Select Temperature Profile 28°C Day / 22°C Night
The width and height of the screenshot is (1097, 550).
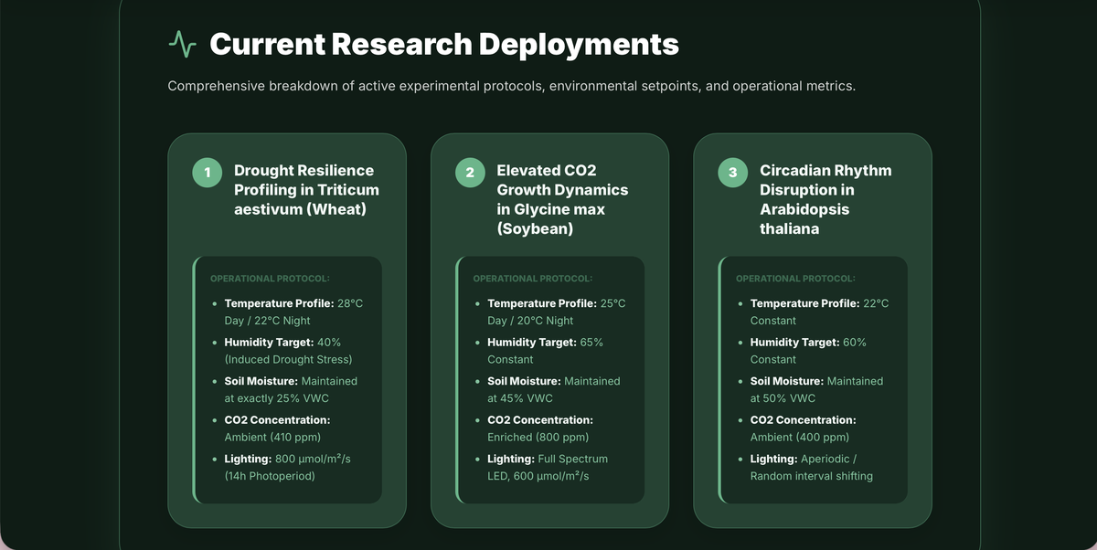tap(293, 312)
